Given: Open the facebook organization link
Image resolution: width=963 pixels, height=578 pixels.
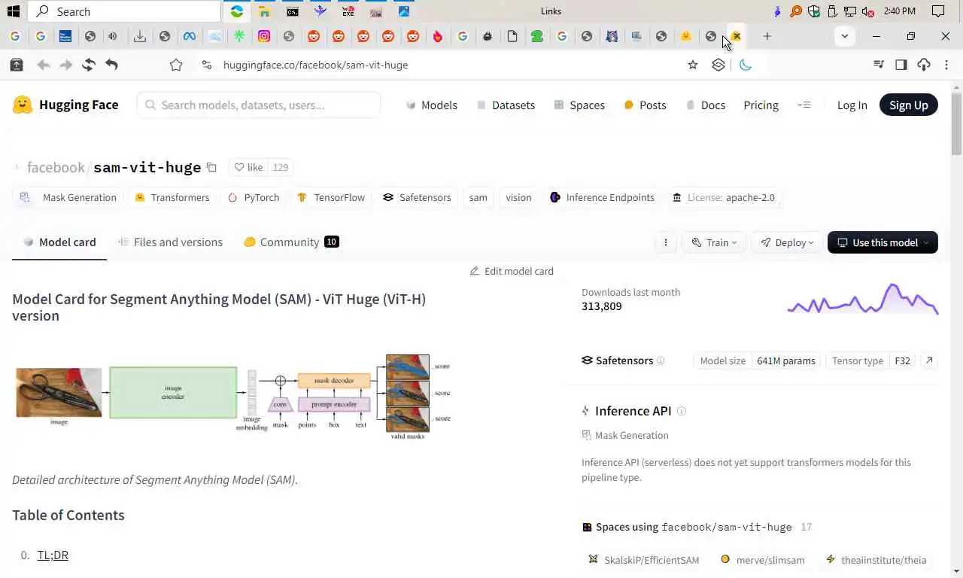Looking at the screenshot, I should (x=56, y=167).
